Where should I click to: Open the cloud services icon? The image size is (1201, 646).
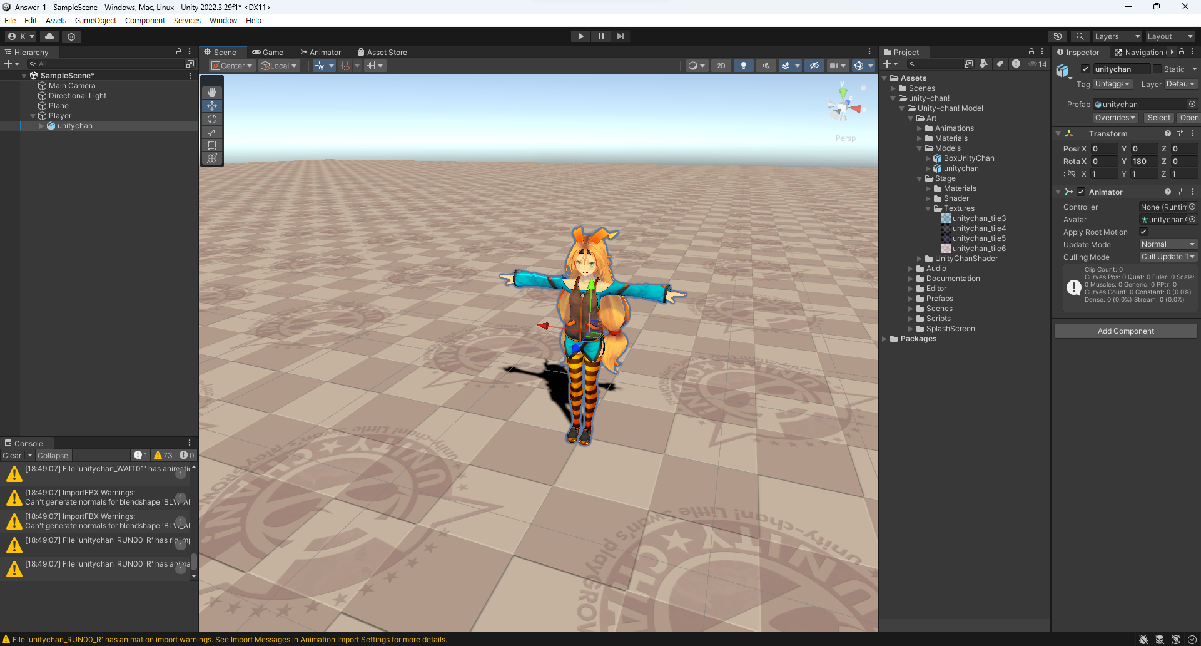[x=49, y=36]
